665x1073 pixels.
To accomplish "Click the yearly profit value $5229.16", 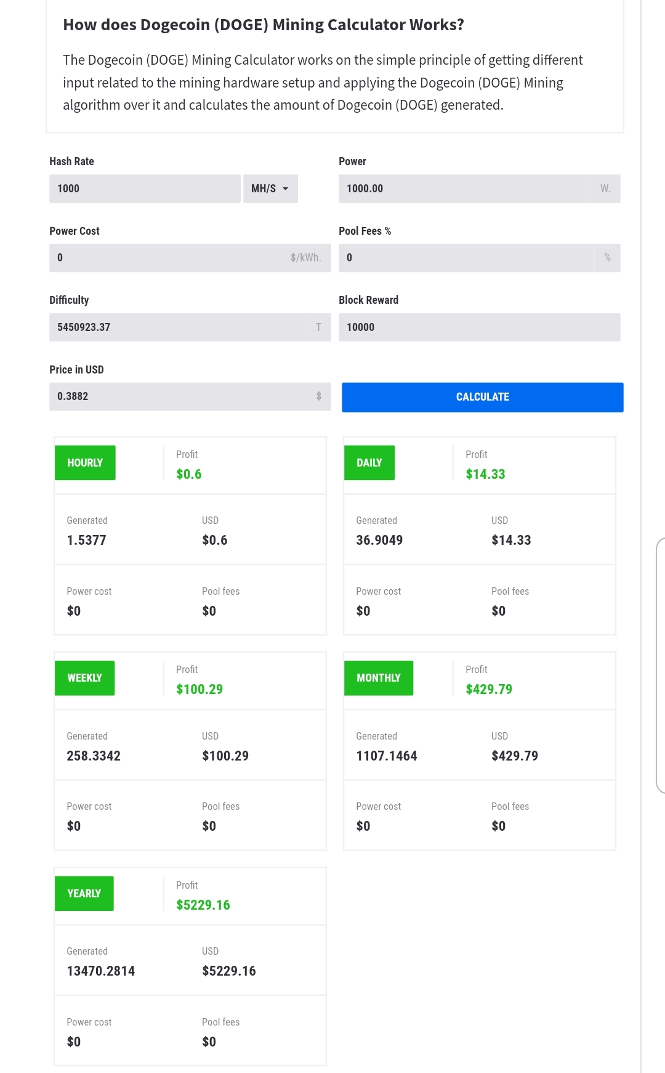I will click(x=203, y=905).
